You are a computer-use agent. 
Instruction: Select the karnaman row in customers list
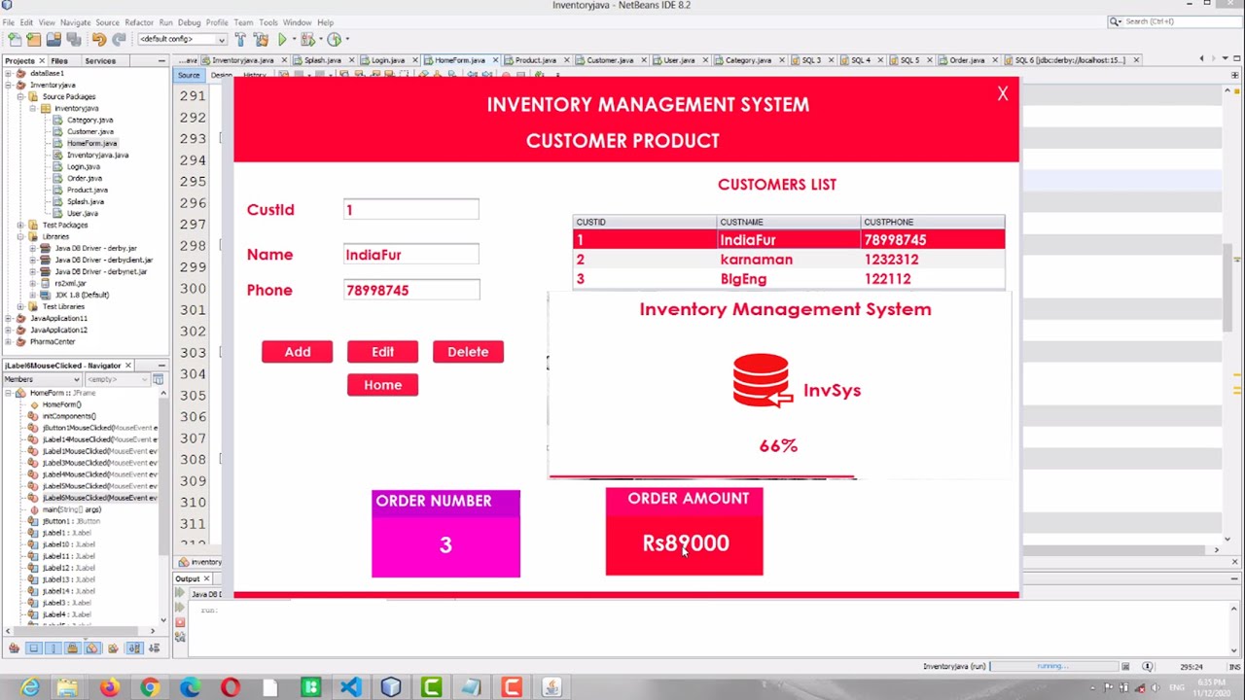click(x=789, y=260)
